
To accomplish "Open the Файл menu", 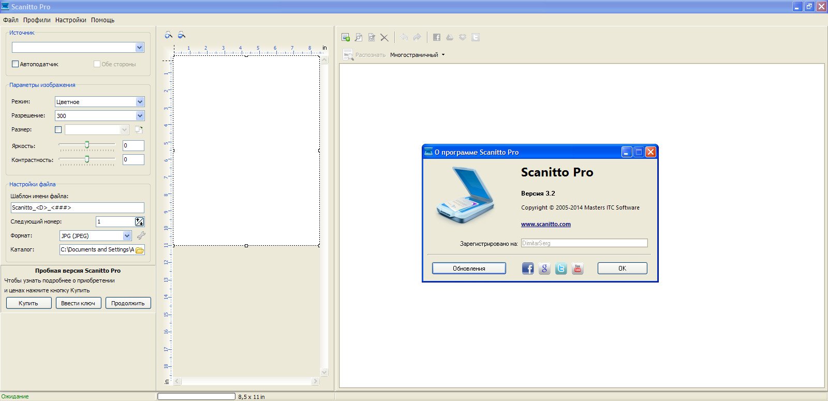I will [11, 20].
